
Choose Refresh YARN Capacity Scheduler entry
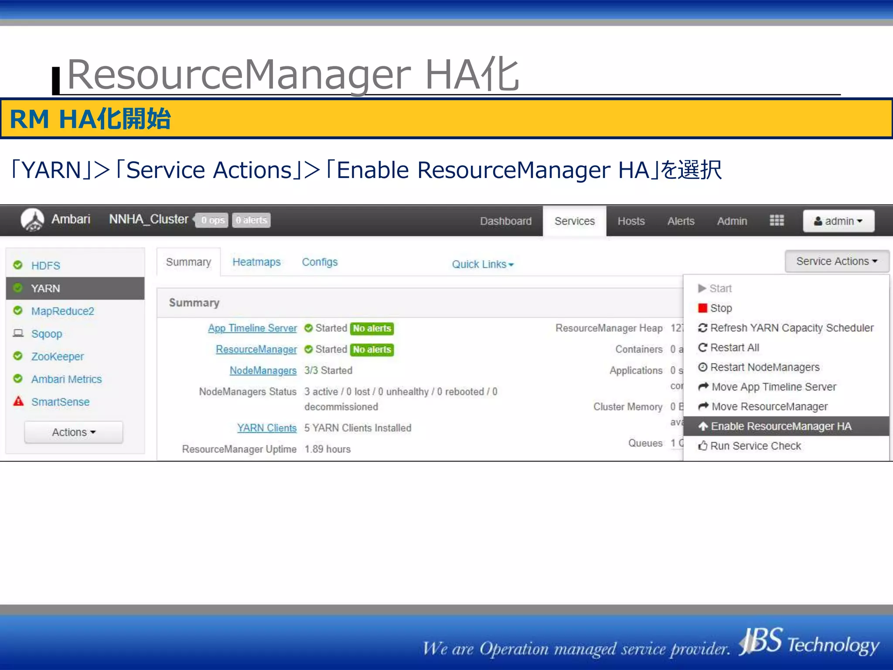coord(786,328)
